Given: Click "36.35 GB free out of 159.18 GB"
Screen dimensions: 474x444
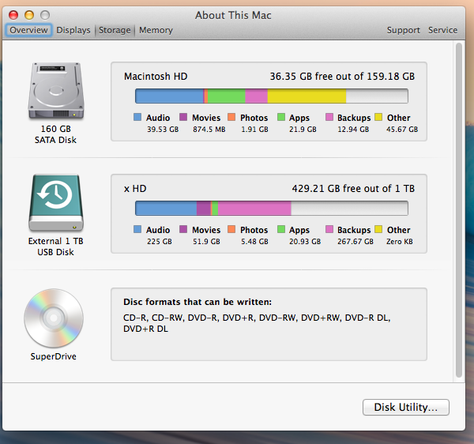Looking at the screenshot, I should (342, 76).
